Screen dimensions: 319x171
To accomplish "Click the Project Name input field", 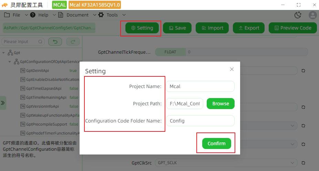I will (x=200, y=86).
